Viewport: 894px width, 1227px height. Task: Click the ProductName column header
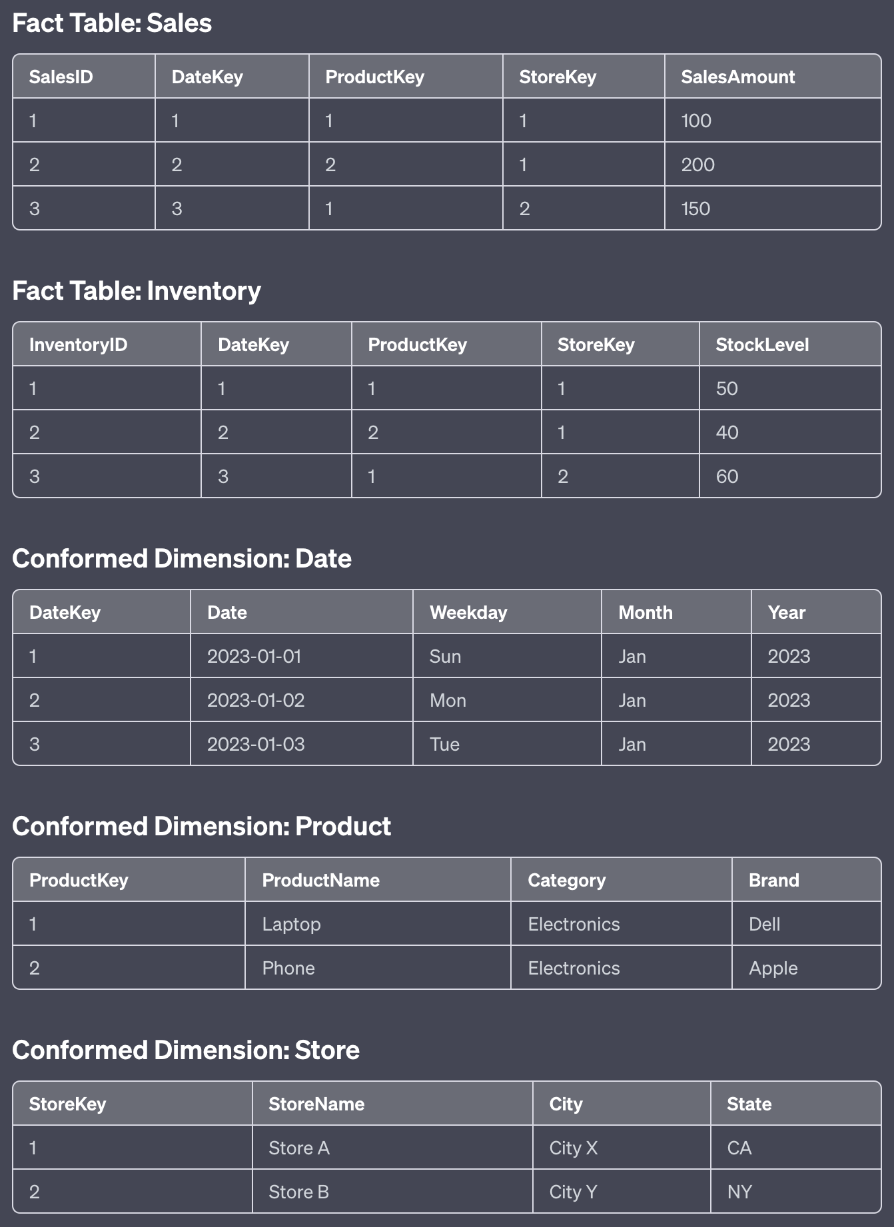click(x=320, y=881)
